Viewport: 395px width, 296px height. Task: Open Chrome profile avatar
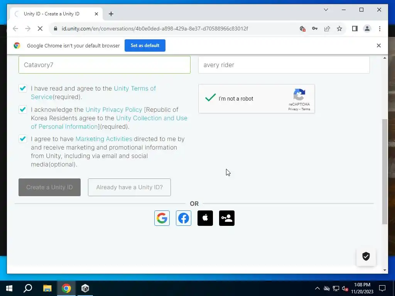coord(367,29)
